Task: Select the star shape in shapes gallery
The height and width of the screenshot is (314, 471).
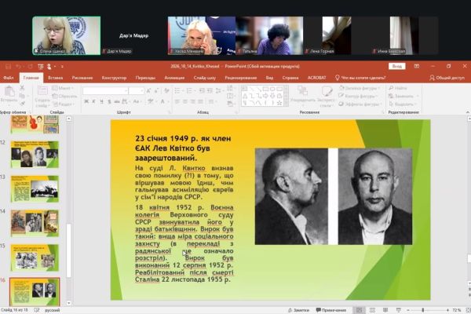Action: pyautogui.click(x=279, y=103)
